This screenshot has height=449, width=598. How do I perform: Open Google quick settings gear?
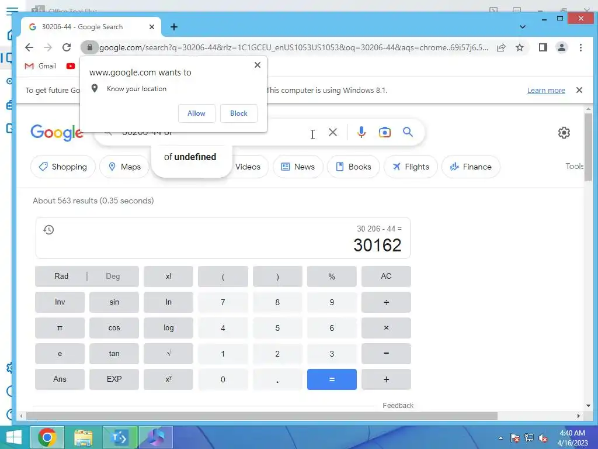(x=564, y=133)
